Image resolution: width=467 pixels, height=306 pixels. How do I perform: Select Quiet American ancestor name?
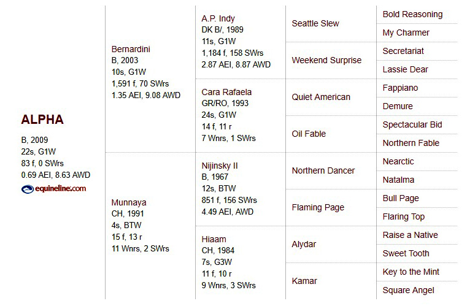(x=321, y=97)
